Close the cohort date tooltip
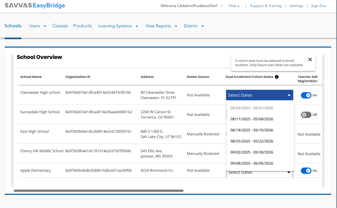 pyautogui.click(x=310, y=59)
